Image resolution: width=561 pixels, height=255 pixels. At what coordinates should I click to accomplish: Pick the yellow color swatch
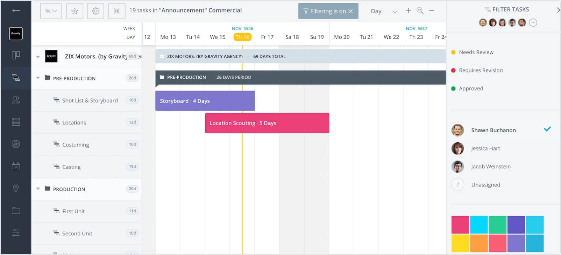tap(460, 243)
